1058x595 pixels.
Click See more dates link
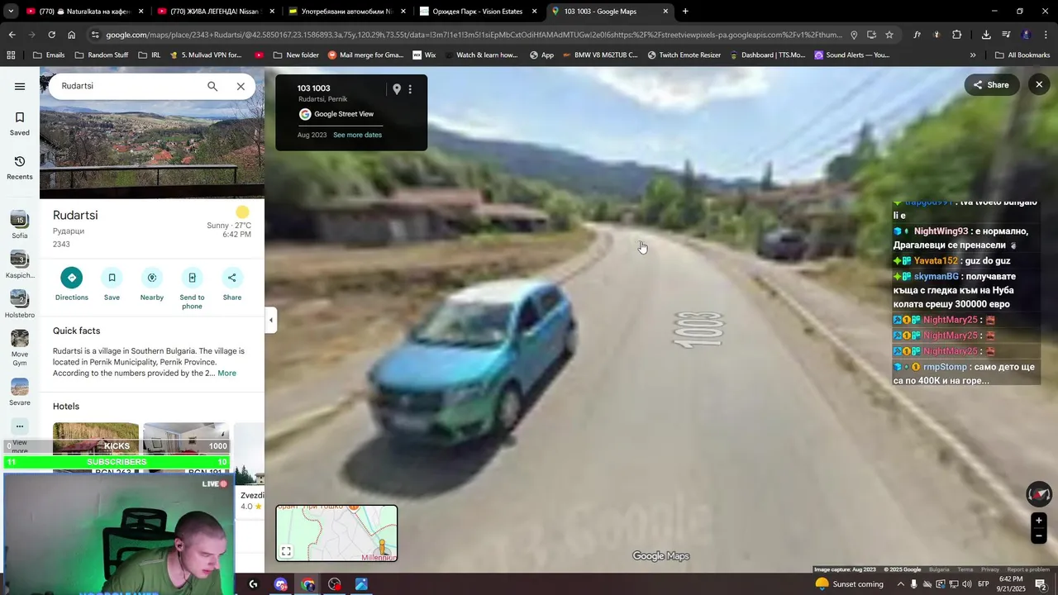click(357, 135)
